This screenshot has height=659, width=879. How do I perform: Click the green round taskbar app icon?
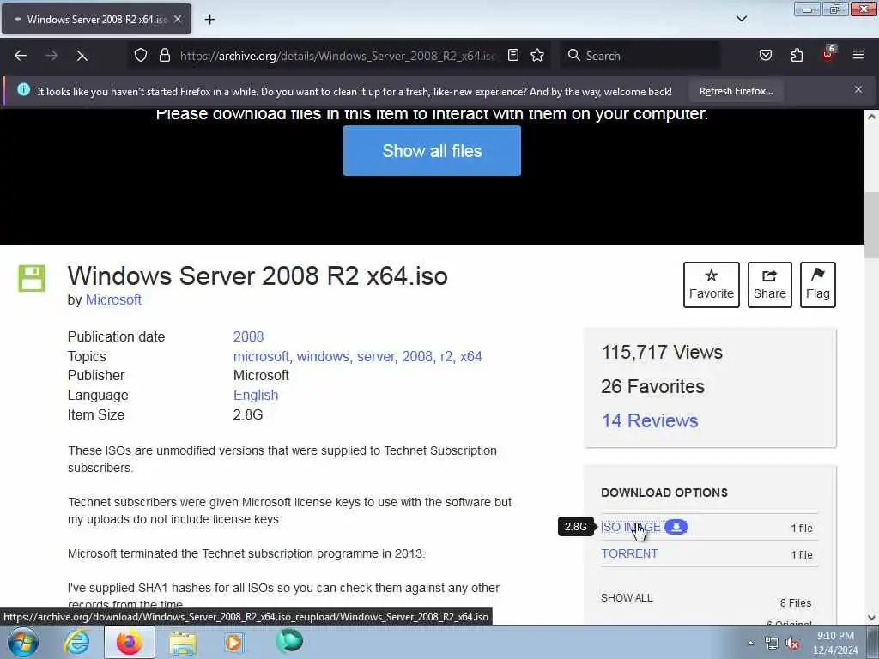point(289,641)
